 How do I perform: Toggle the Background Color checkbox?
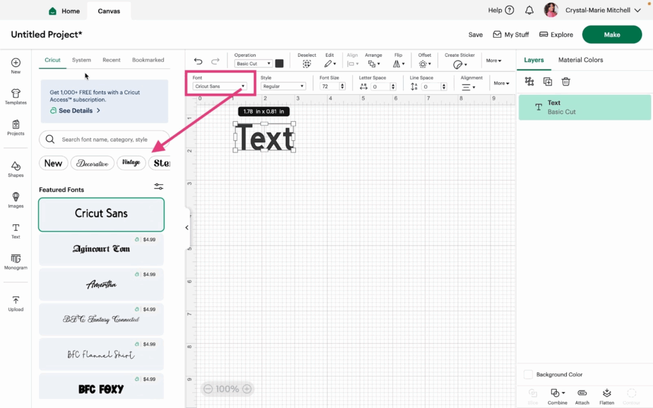pos(528,374)
